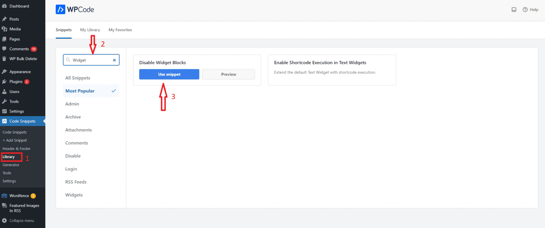Click the WPCode logo icon
Viewport: 545px width, 228px height.
pos(60,10)
